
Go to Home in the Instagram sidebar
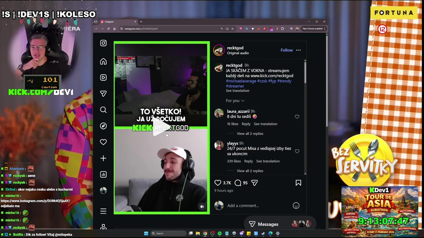pos(103,61)
